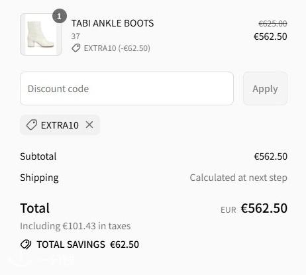
Task: Click the discounted €562.50 item price
Action: click(270, 36)
